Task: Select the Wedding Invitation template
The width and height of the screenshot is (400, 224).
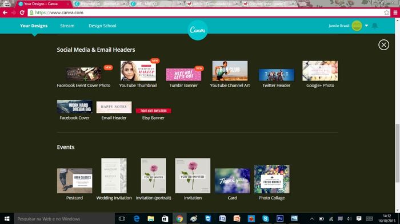Action: 114,176
